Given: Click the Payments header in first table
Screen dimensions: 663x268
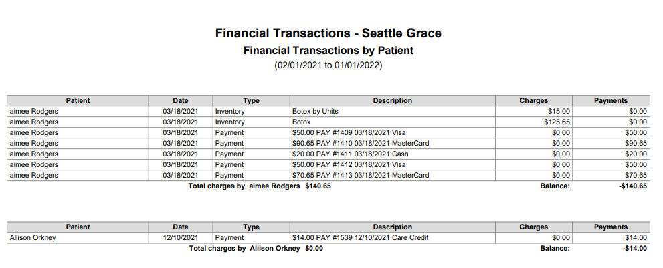Looking at the screenshot, I should (611, 101).
